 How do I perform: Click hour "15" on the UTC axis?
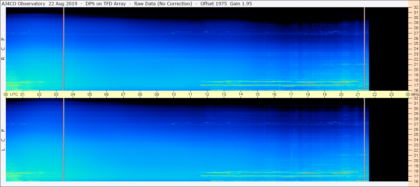(257, 94)
